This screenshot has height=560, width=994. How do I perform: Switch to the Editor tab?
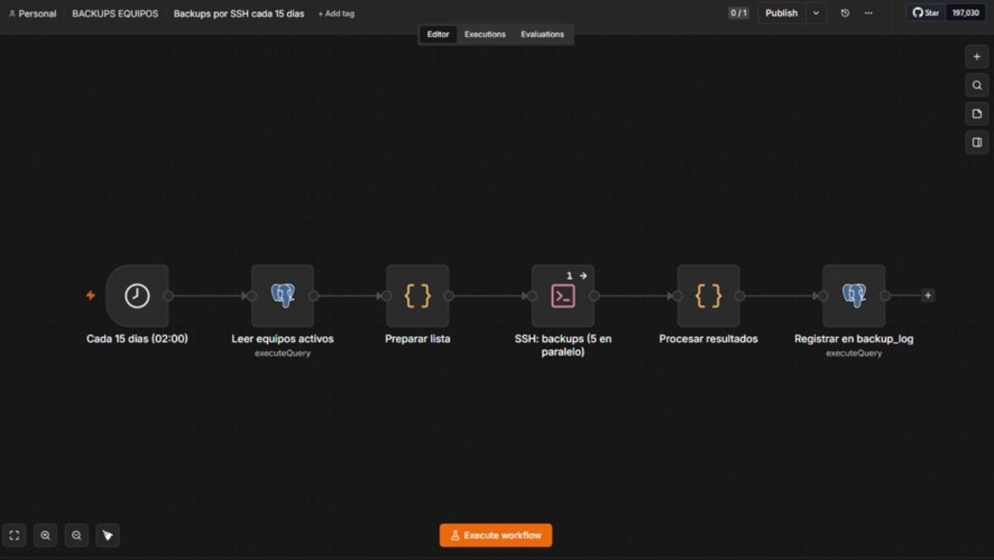pos(438,34)
